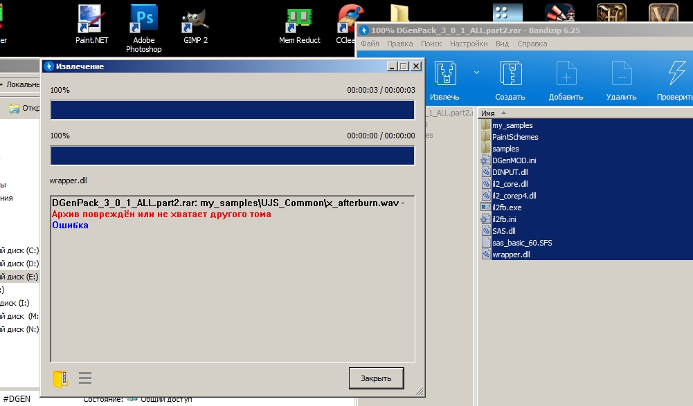Open Paint.NET desktop shortcut

tap(91, 24)
